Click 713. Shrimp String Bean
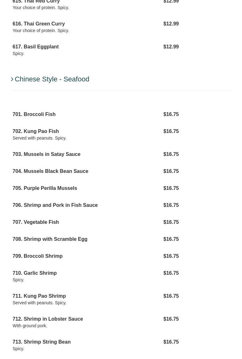This screenshot has height=359, width=242. click(x=41, y=342)
